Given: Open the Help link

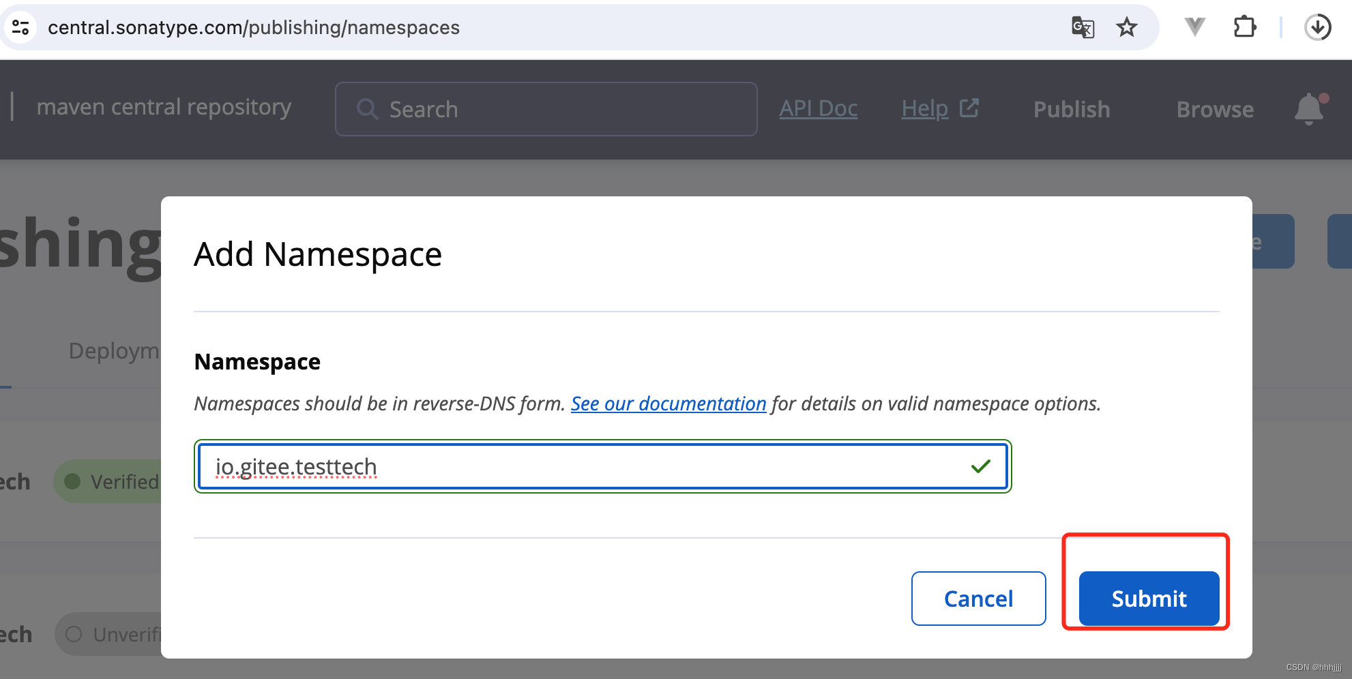Looking at the screenshot, I should 925,108.
